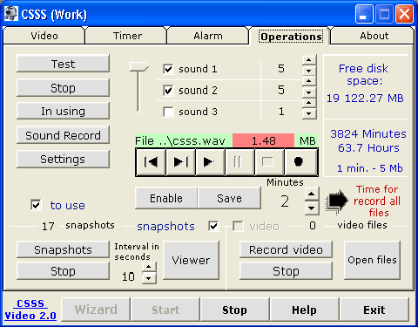Click Open files
The width and height of the screenshot is (418, 327).
[x=372, y=260]
